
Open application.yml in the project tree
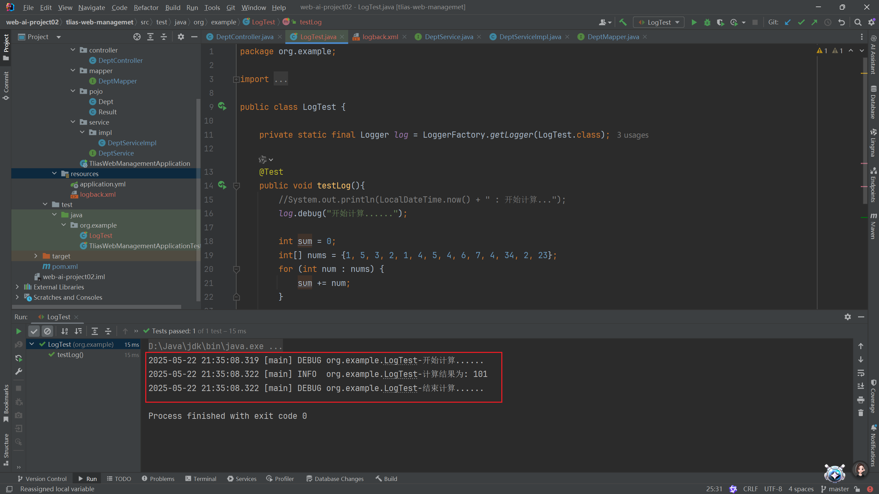(102, 184)
